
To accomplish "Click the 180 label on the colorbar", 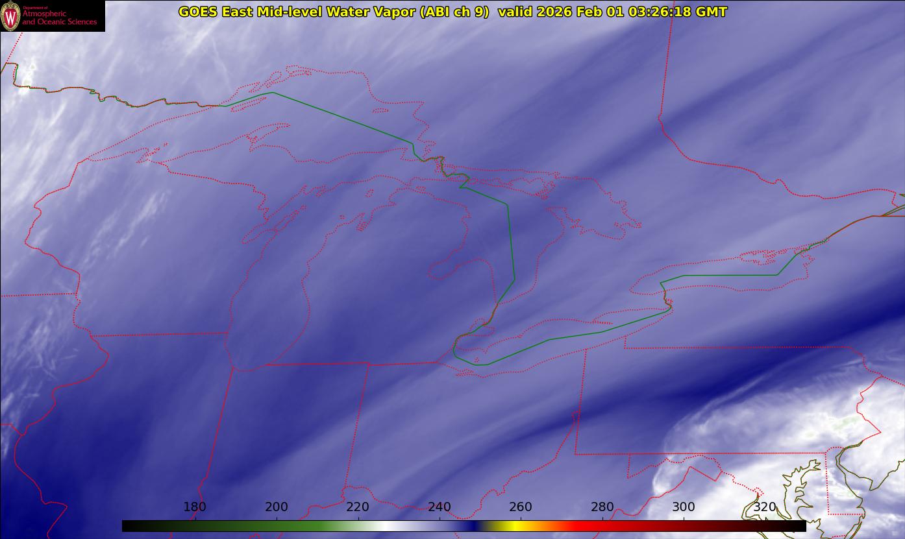I will click(x=195, y=507).
